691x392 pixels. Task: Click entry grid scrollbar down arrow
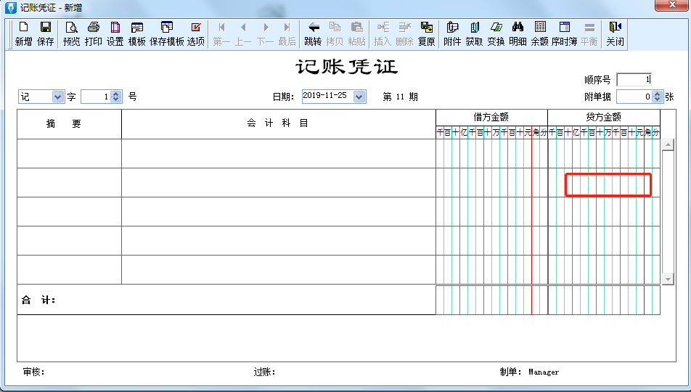668,279
